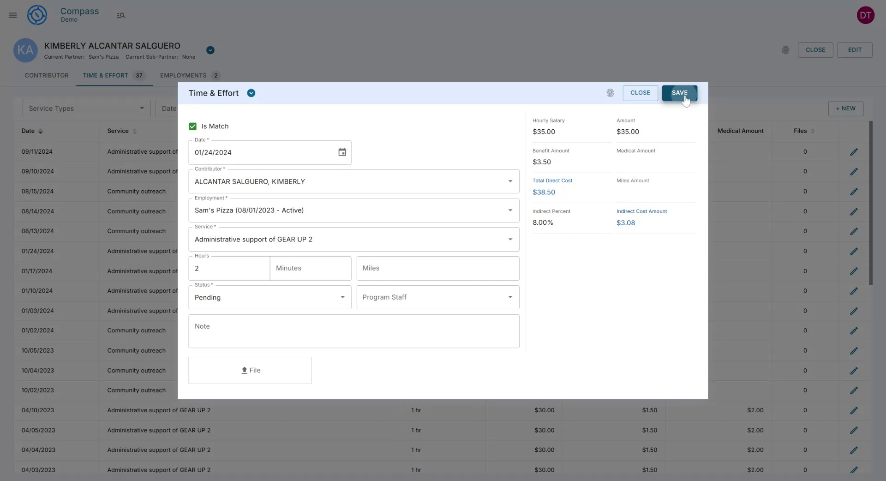
Task: Expand the Time & Effort header chevron
Action: tap(251, 93)
